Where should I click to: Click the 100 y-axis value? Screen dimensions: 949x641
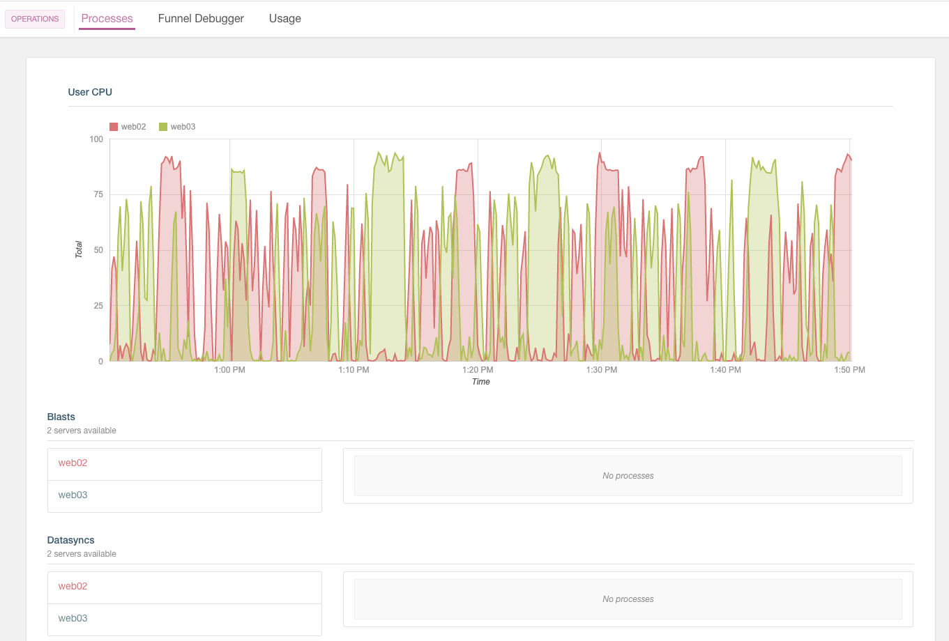[x=96, y=139]
